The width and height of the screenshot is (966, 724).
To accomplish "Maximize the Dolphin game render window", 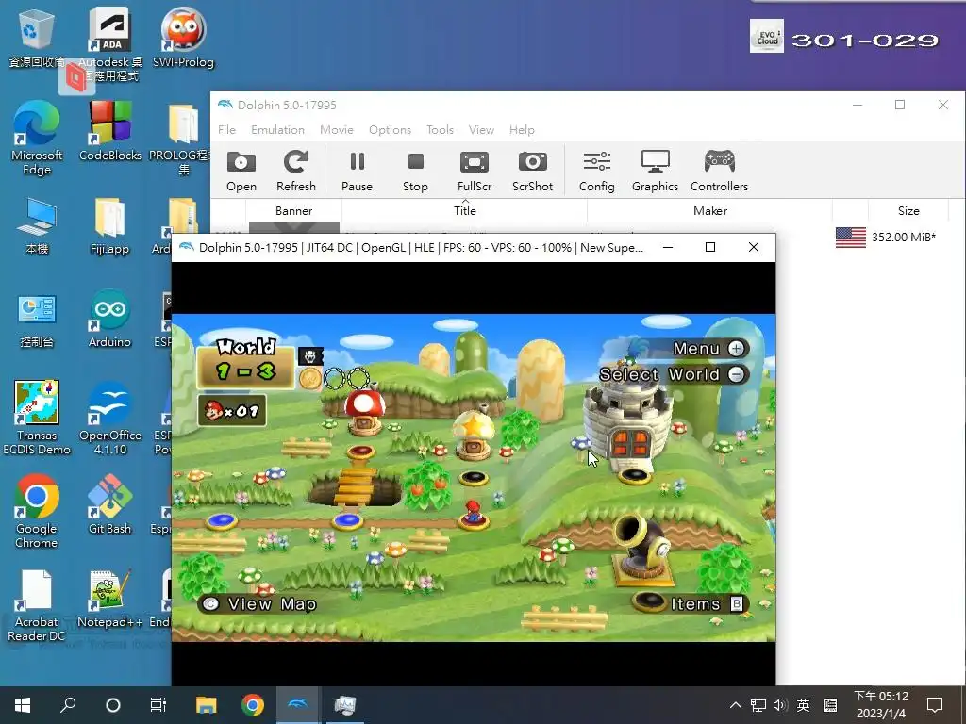I will point(710,247).
